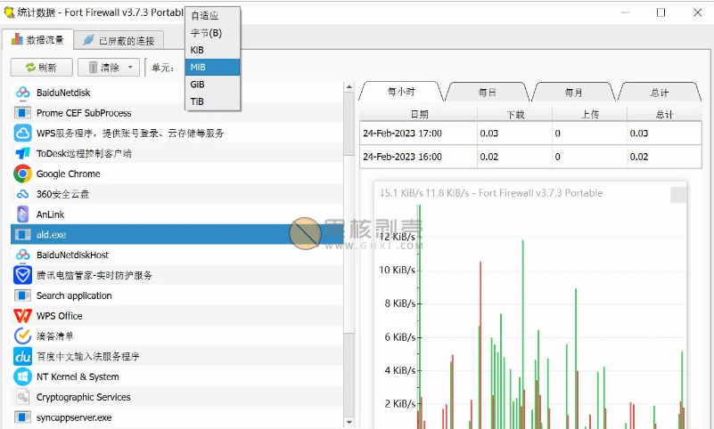Click the Search application icon
This screenshot has width=714, height=429.
22,295
